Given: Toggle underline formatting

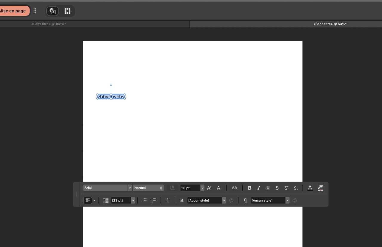Looking at the screenshot, I should 268,188.
